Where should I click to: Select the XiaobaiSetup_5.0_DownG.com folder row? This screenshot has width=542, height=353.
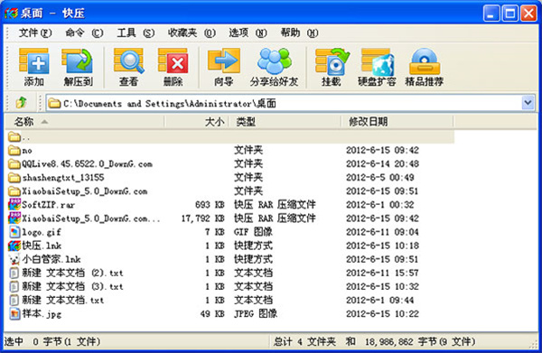229,191
